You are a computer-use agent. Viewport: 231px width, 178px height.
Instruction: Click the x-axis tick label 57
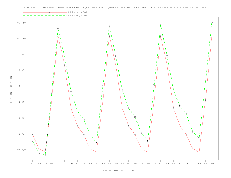click(x=154, y=163)
